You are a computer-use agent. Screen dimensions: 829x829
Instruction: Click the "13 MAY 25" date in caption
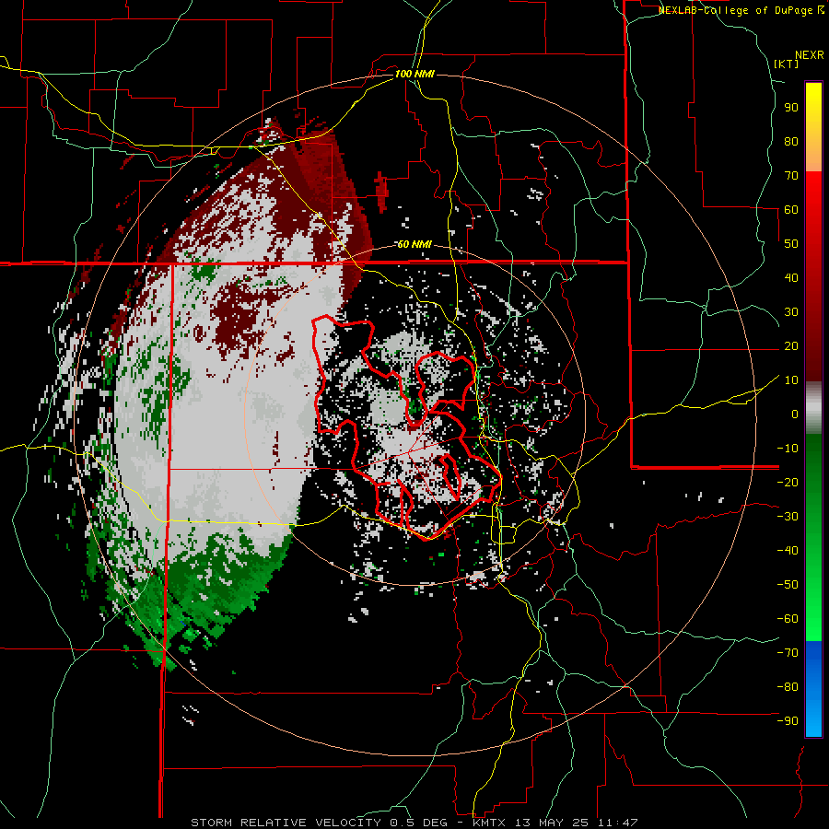click(x=553, y=823)
